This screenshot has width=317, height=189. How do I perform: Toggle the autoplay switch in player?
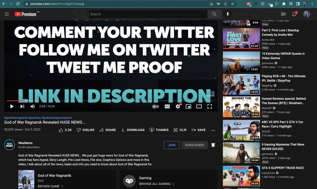point(156,106)
